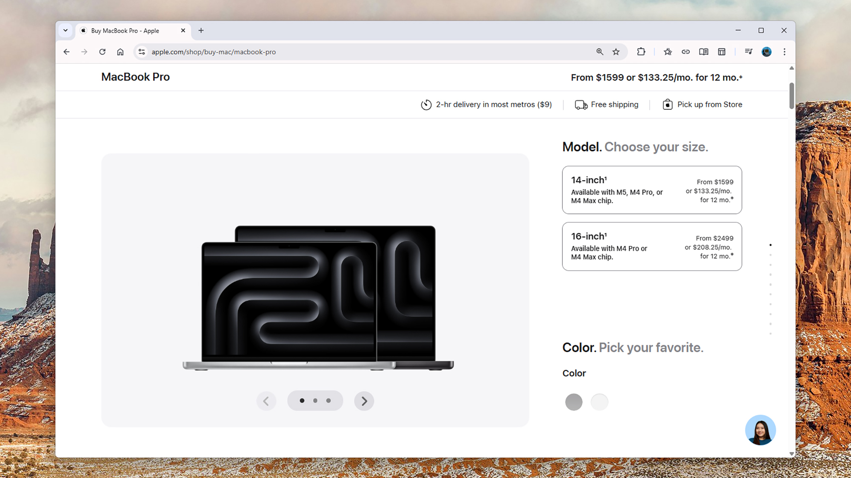Select the 16-inch MacBook Pro model

tap(652, 246)
